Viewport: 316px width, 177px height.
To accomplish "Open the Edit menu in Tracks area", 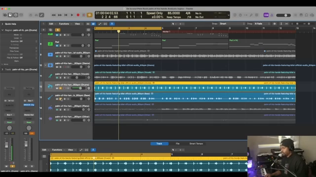I will [x=52, y=24].
